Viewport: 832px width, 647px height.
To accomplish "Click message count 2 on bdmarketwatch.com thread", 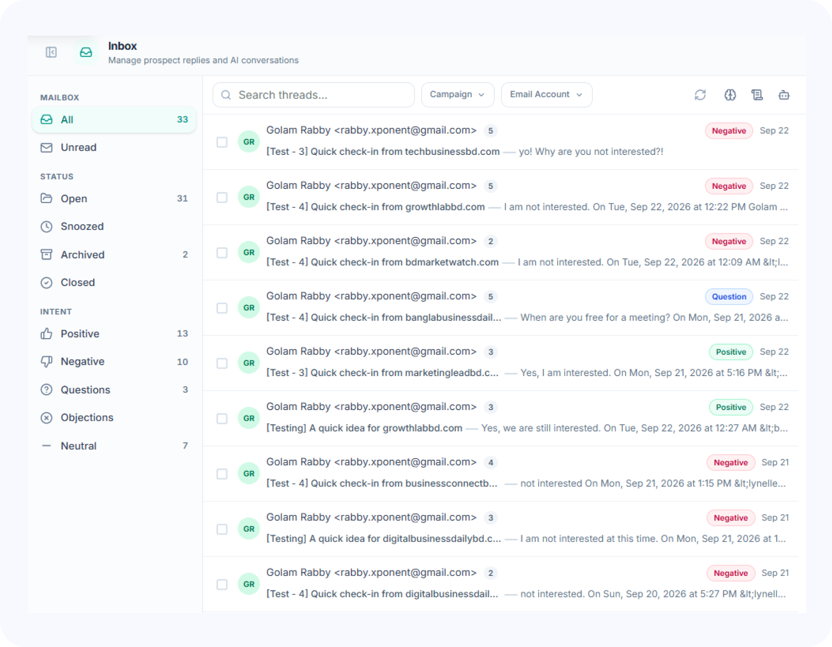I will [490, 241].
